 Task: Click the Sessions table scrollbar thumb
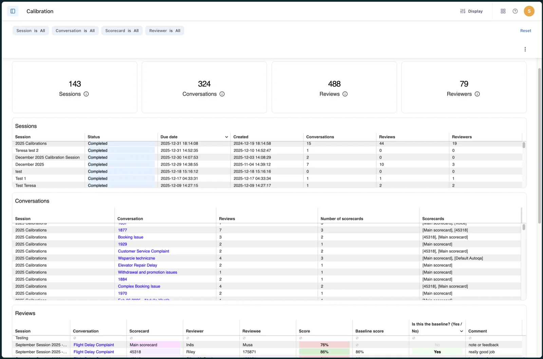click(x=524, y=145)
